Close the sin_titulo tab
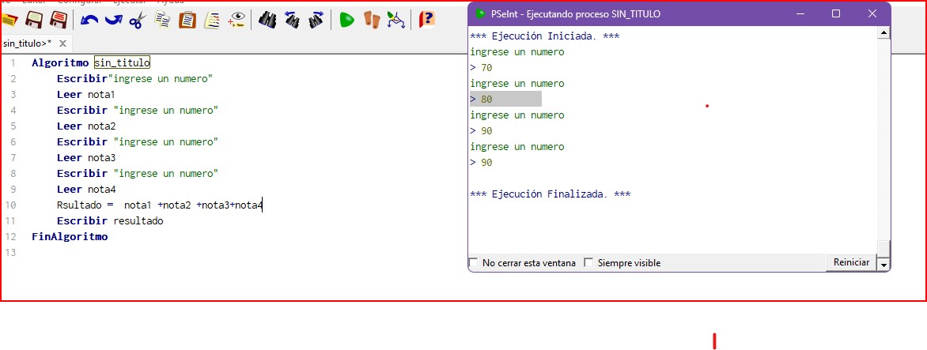This screenshot has width=927, height=350. (62, 43)
